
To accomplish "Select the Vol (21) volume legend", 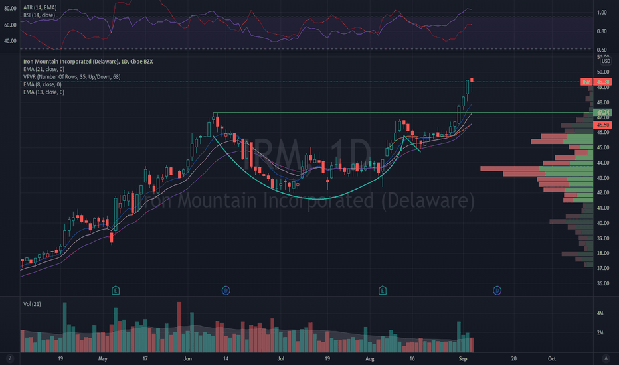I will tap(32, 304).
